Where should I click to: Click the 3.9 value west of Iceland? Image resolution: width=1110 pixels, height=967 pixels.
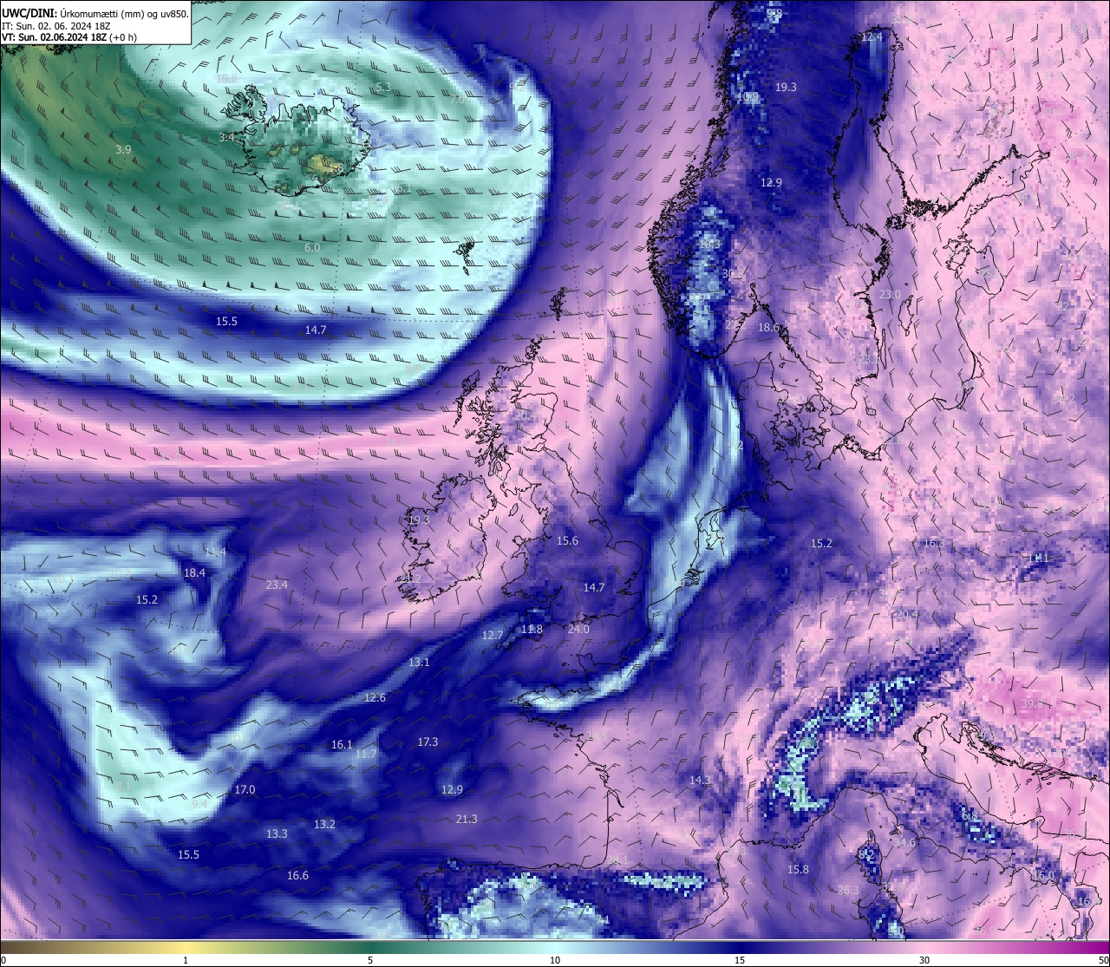click(123, 150)
